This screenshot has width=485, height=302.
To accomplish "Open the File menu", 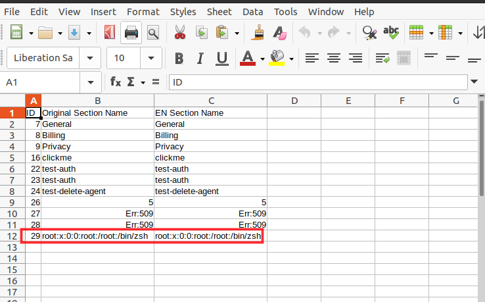I will click(x=12, y=12).
